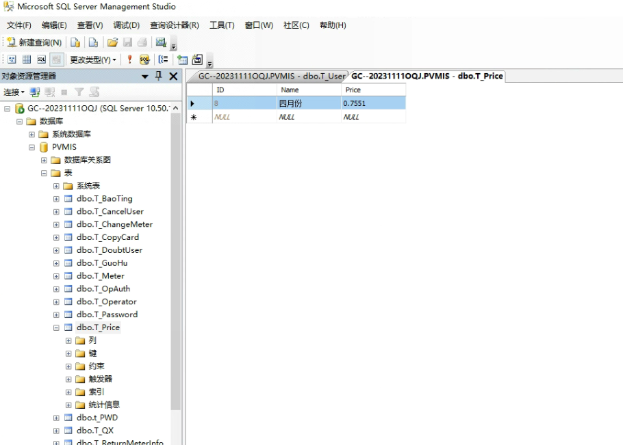Select the dbo.T_Operator table
Viewport: 623px width, 445px height.
[x=106, y=301]
